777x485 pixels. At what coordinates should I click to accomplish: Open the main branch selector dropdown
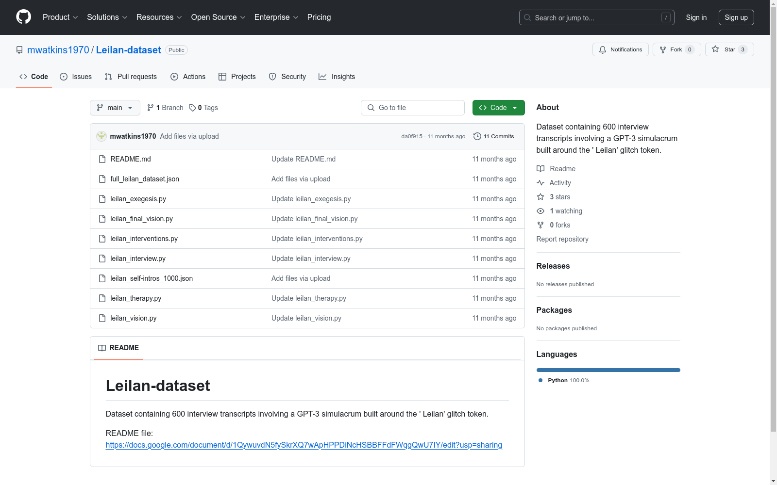click(x=115, y=108)
